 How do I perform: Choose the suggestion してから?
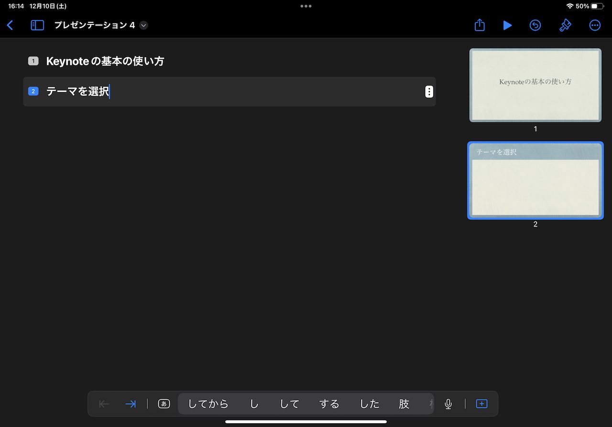point(208,404)
